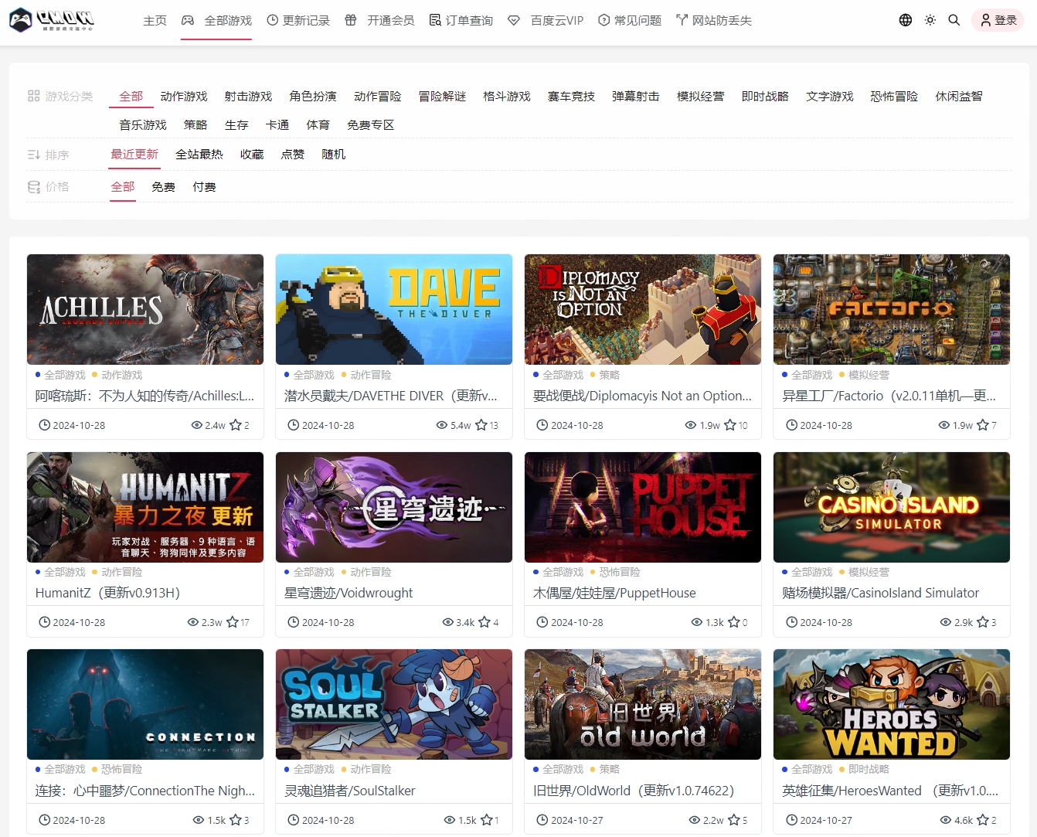Select 全部 in the price filter
This screenshot has width=1037, height=837.
[x=123, y=186]
